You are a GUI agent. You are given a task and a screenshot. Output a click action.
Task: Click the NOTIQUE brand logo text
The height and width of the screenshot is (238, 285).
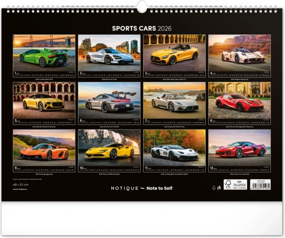125,188
